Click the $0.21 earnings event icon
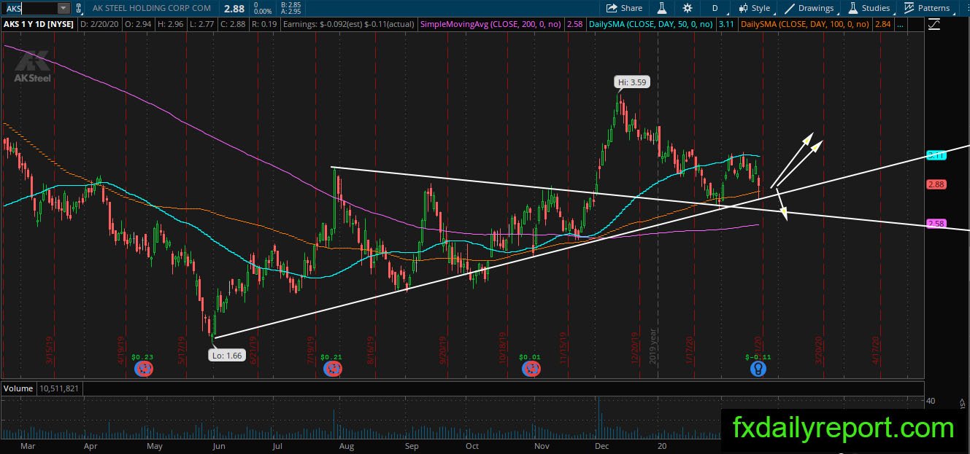Viewport: 970px width, 454px height. pyautogui.click(x=332, y=369)
